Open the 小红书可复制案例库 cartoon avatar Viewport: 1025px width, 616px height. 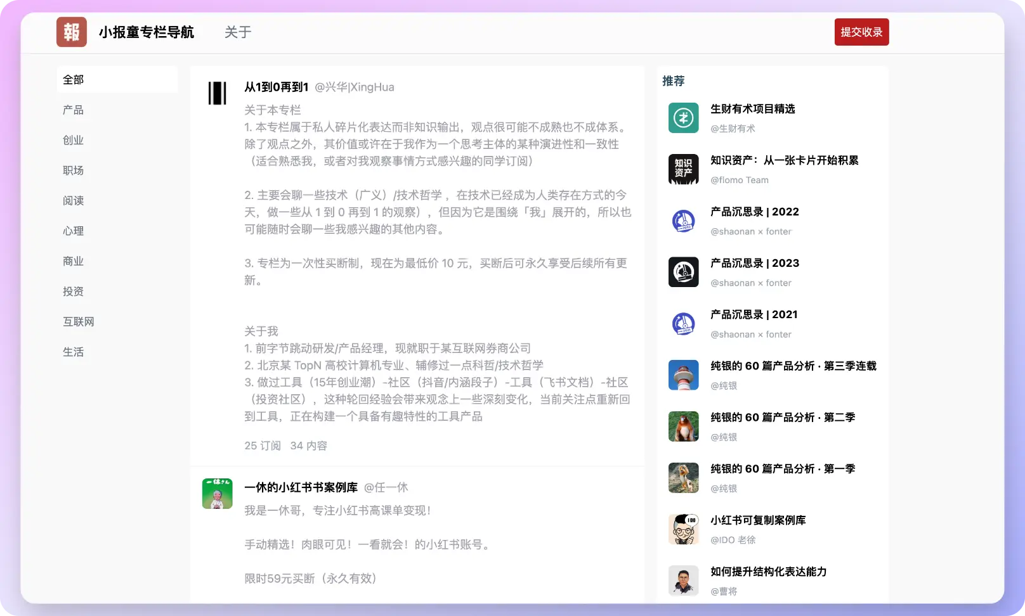(x=683, y=529)
